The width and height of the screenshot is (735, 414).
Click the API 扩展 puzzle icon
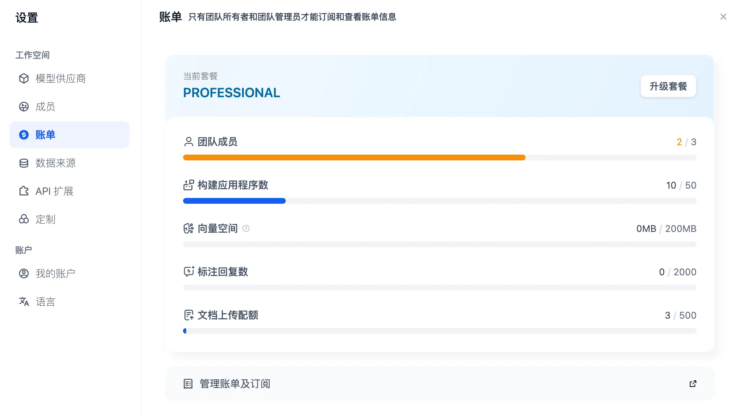[24, 191]
